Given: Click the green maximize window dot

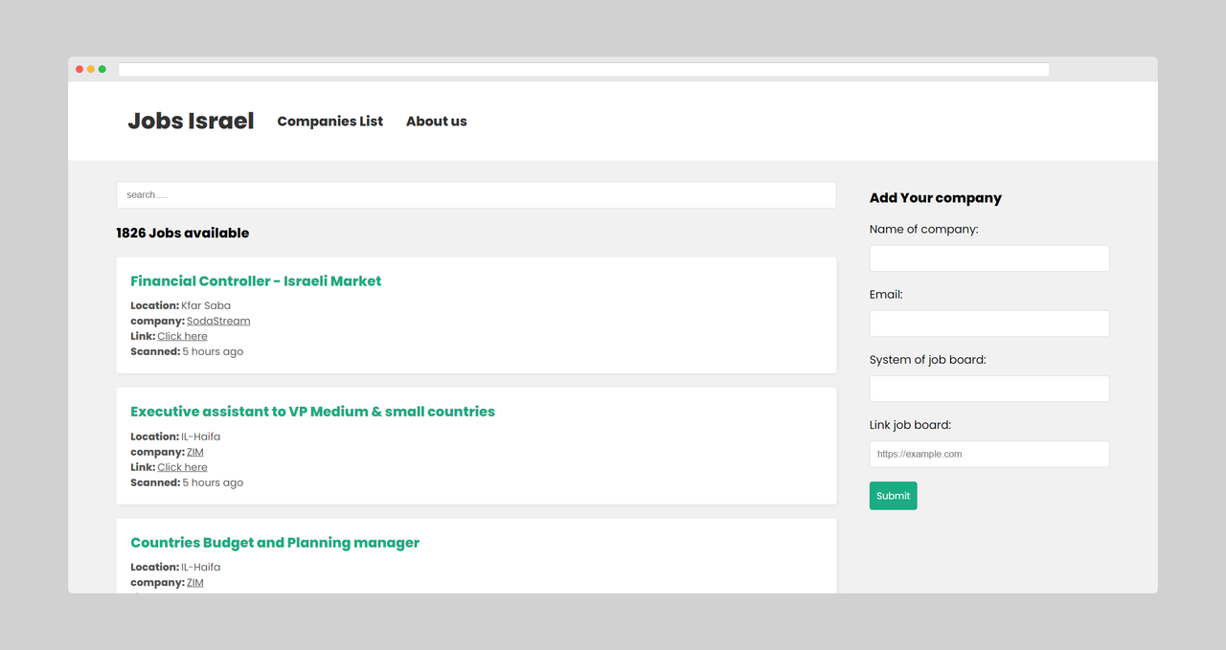Looking at the screenshot, I should coord(102,70).
